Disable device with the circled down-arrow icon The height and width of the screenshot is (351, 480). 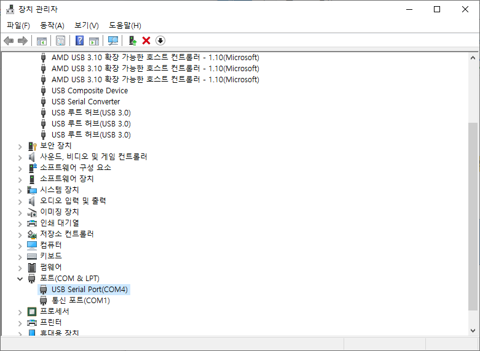coord(160,40)
